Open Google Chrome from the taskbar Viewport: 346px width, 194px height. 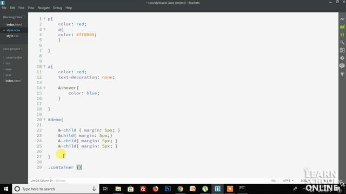coord(180,189)
